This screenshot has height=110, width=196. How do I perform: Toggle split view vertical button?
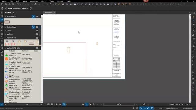48,105
